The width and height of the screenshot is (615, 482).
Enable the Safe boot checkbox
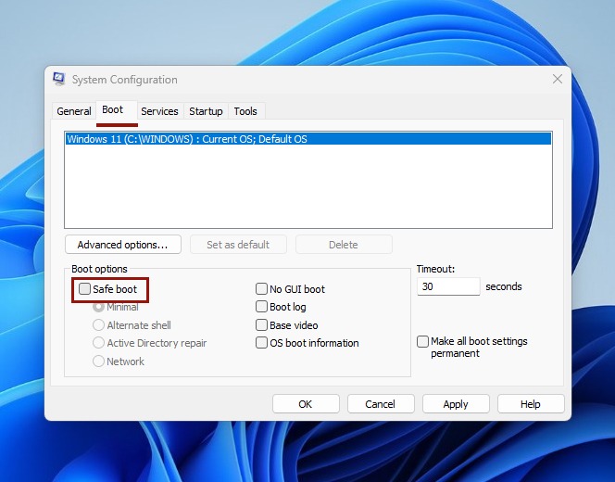[x=84, y=289]
